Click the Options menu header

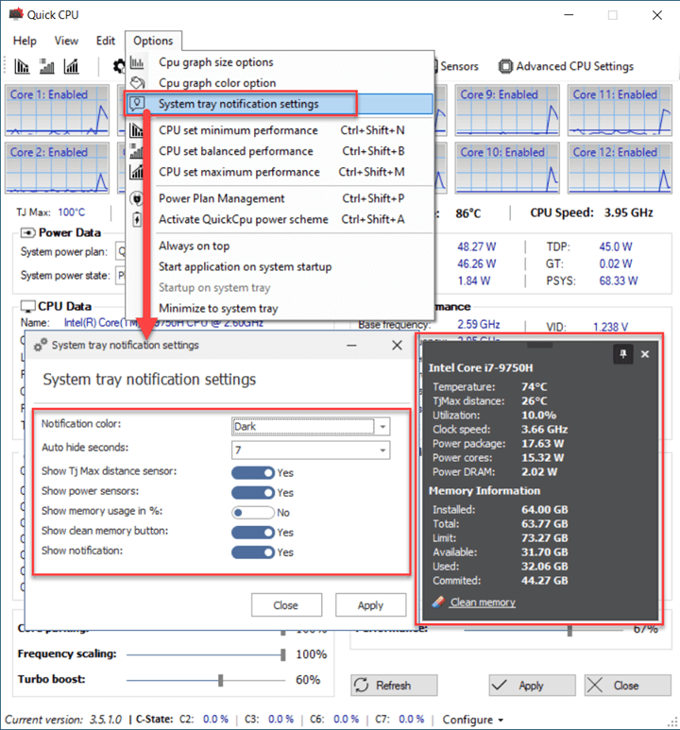click(x=153, y=41)
